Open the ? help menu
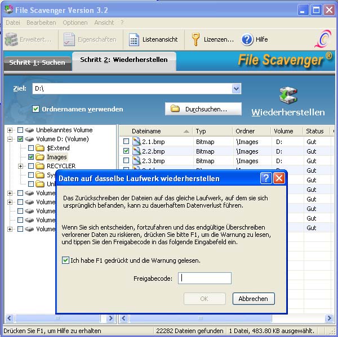The width and height of the screenshot is (338, 337). tap(122, 23)
